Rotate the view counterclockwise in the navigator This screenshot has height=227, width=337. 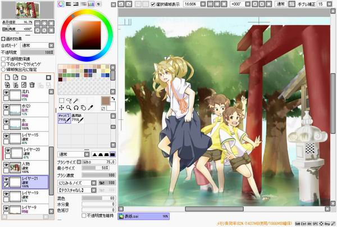[x=38, y=30]
